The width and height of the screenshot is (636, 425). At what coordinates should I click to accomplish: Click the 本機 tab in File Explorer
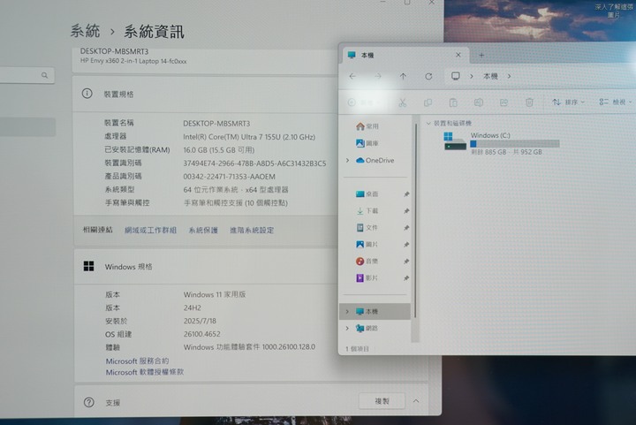(x=404, y=55)
